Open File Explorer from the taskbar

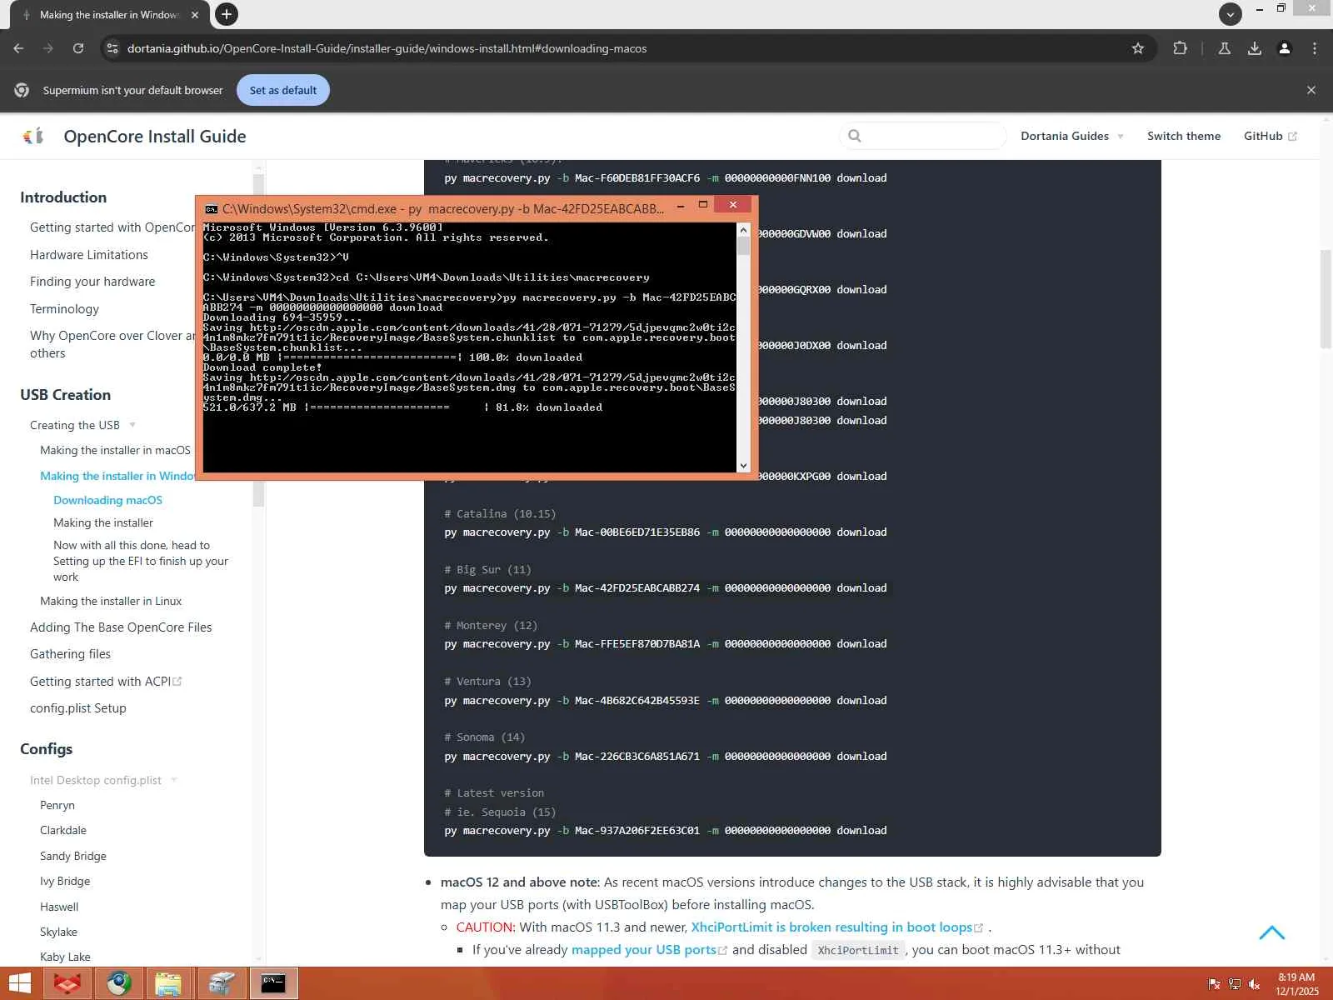[x=169, y=984]
